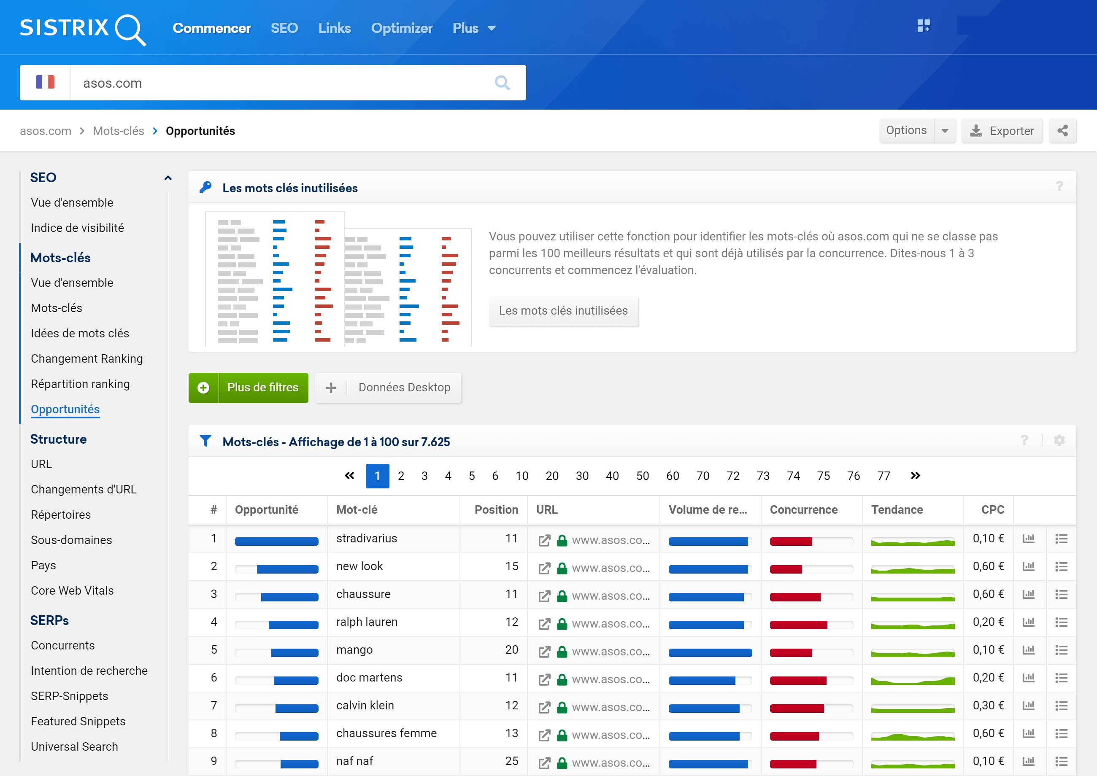Open Indice de visibilité in sidebar

coord(77,228)
